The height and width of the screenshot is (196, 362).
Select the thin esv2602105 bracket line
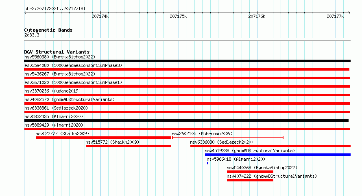pos(228,138)
